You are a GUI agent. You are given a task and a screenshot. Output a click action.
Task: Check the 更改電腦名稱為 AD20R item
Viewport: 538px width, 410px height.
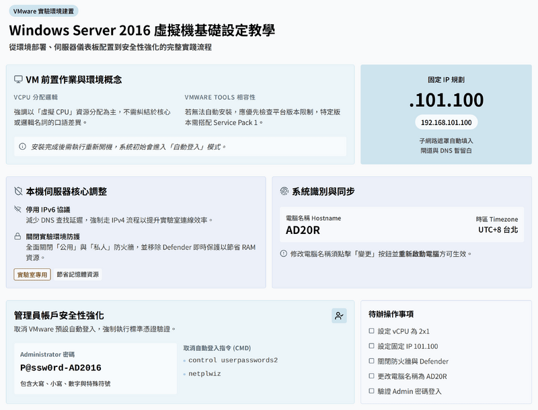pos(372,376)
